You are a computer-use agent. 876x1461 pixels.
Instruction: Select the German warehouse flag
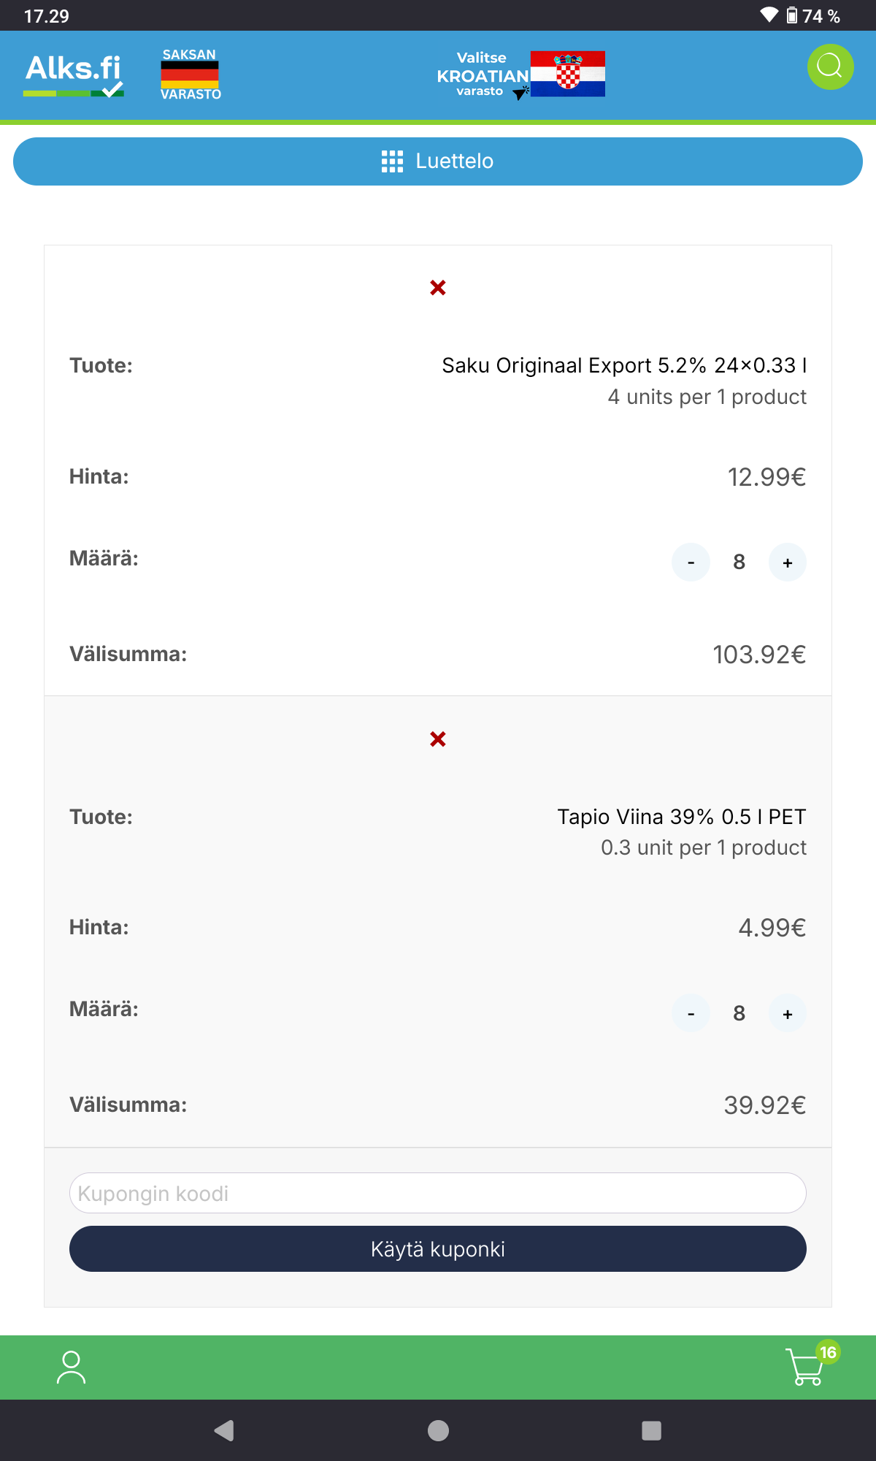point(190,75)
